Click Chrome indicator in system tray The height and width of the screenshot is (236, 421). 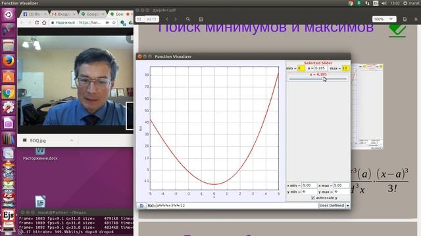351,3
